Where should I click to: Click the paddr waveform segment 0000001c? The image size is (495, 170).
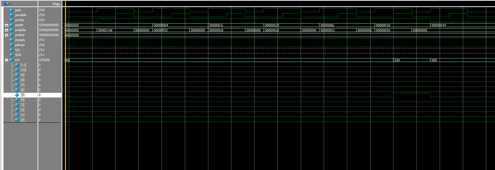[x=236, y=25]
